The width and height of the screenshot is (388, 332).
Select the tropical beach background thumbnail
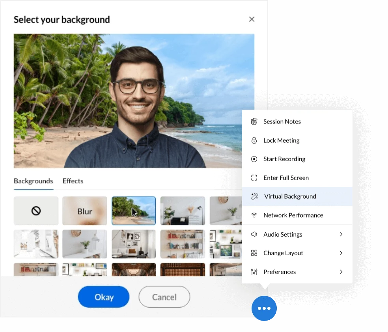click(134, 211)
